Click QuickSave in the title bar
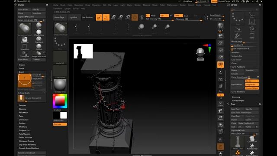Viewport: 277px width, 156px height. point(187,1)
